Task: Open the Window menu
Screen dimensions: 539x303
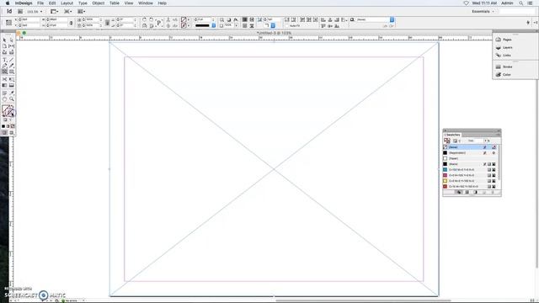Action: click(146, 3)
